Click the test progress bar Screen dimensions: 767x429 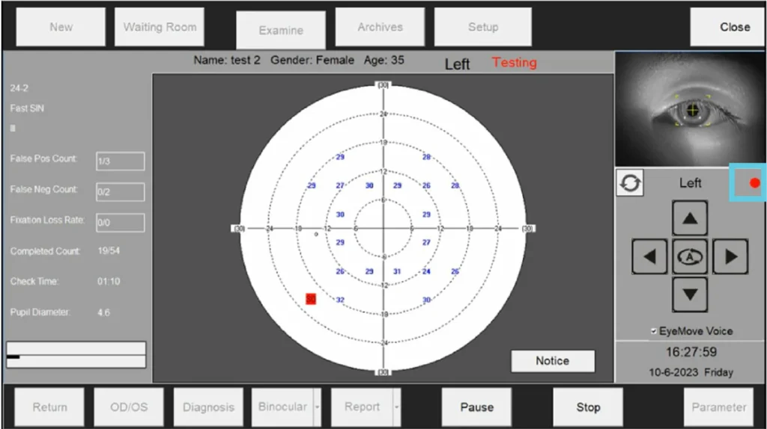coord(76,356)
